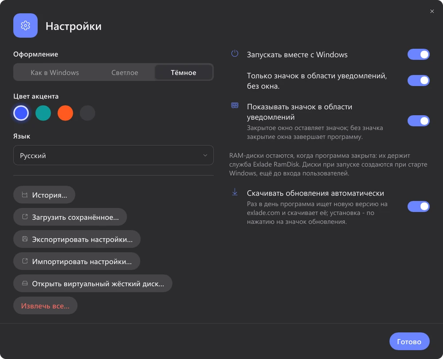The height and width of the screenshot is (359, 443).
Task: Switch to the Светлое theme
Action: [x=124, y=72]
